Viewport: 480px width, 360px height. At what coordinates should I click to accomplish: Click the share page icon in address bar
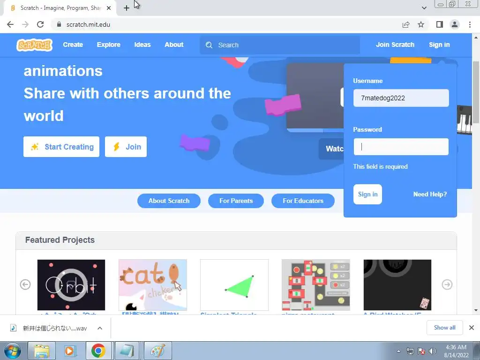[406, 24]
